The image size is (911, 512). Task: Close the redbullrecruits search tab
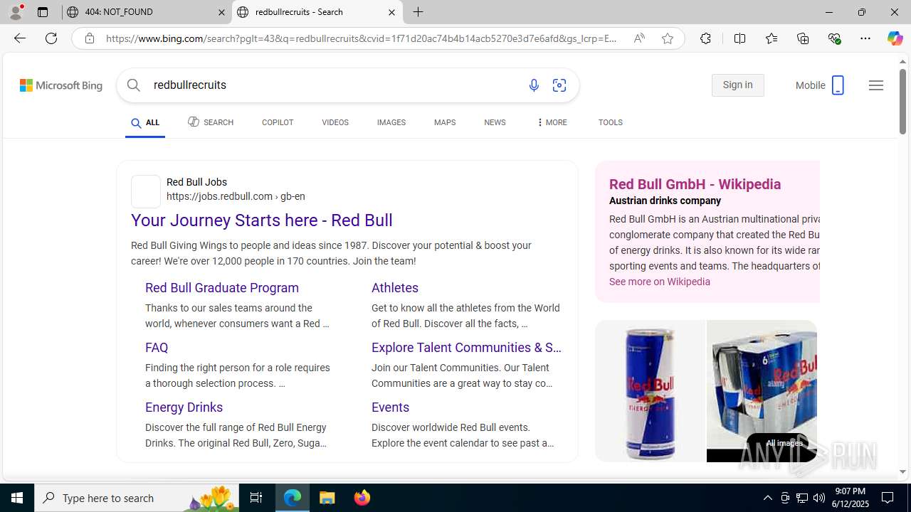click(391, 12)
